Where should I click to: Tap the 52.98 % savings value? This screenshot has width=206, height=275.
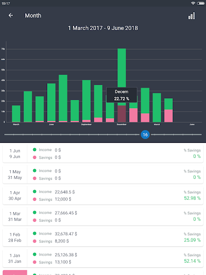(x=192, y=198)
